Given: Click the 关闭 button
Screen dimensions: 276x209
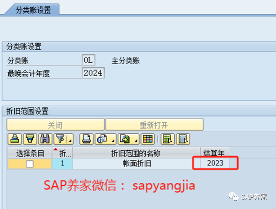Looking at the screenshot, I should click(x=55, y=125).
